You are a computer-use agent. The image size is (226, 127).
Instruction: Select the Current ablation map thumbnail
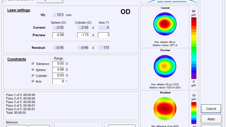click(x=165, y=24)
